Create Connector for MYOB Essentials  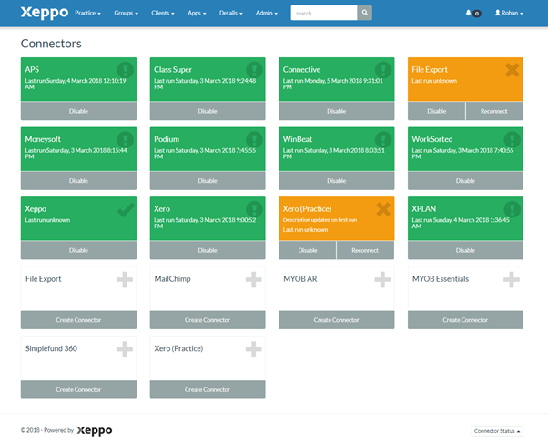(x=466, y=320)
